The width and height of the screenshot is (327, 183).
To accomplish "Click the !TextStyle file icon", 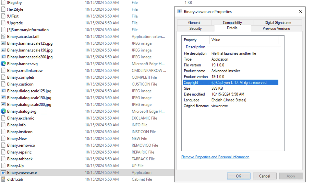I will click(3, 9).
